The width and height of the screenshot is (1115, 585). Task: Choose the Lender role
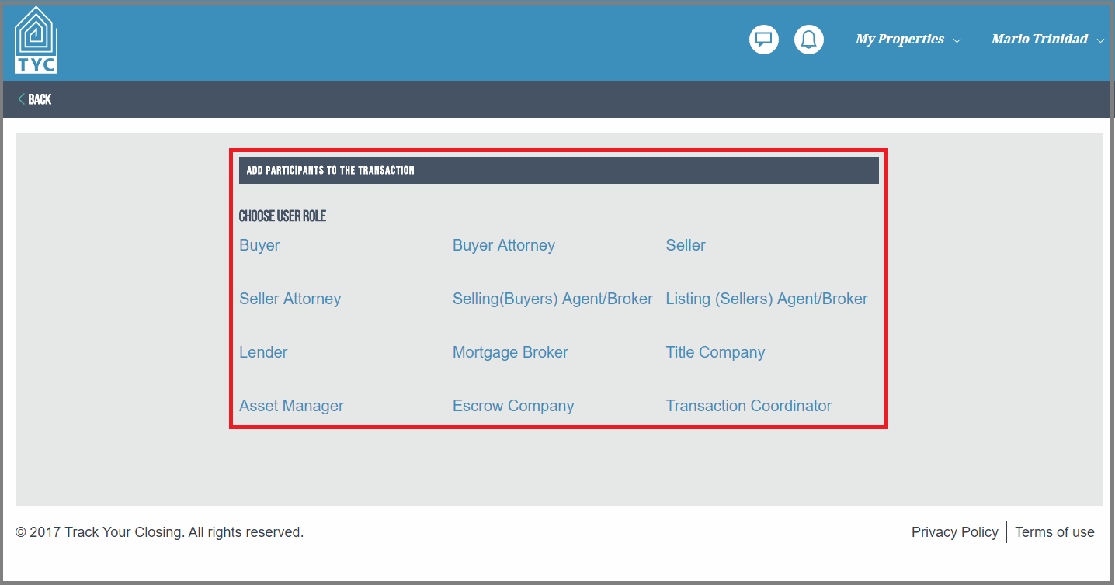click(263, 352)
